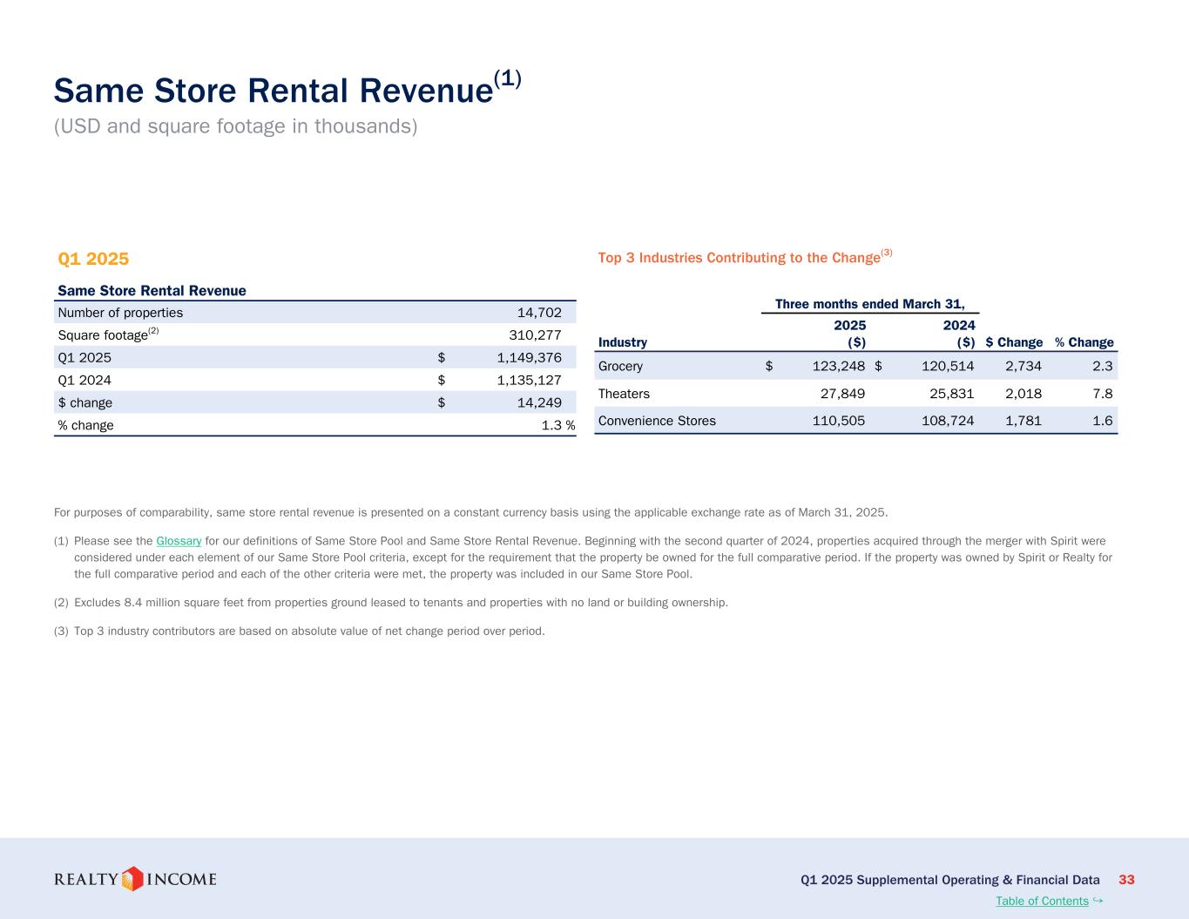Click the % Change column header
The height and width of the screenshot is (919, 1189).
(1084, 342)
